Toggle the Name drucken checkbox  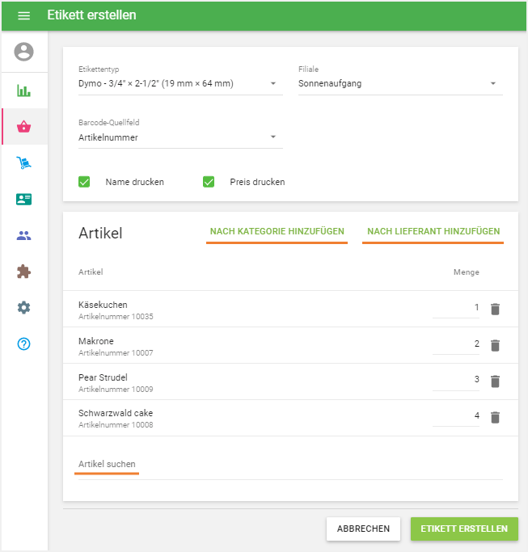84,182
